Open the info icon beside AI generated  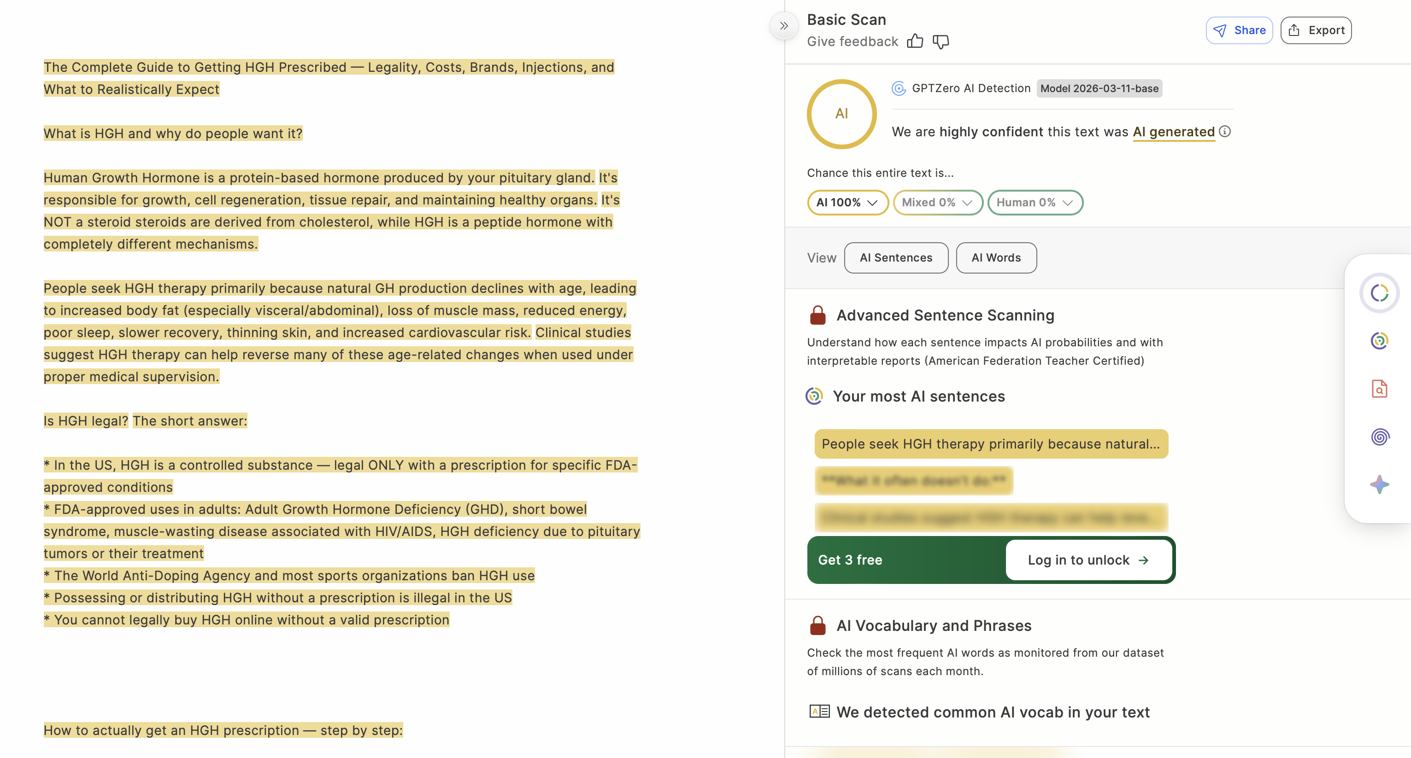click(1225, 131)
